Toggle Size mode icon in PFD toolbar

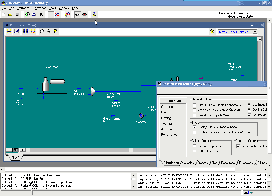[x=16, y=31]
